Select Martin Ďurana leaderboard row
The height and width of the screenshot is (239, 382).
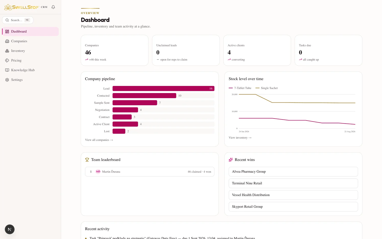point(150,172)
